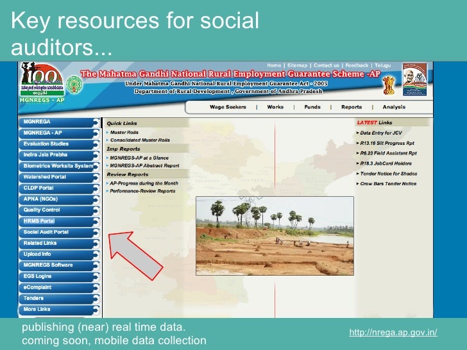Click the worksite photo with palm trees
Screen dimensions: 467x350
pos(275,236)
